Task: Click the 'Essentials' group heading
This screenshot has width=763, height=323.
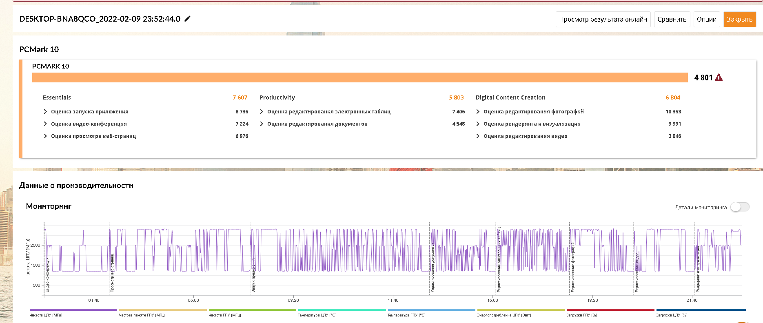Action: click(x=57, y=97)
